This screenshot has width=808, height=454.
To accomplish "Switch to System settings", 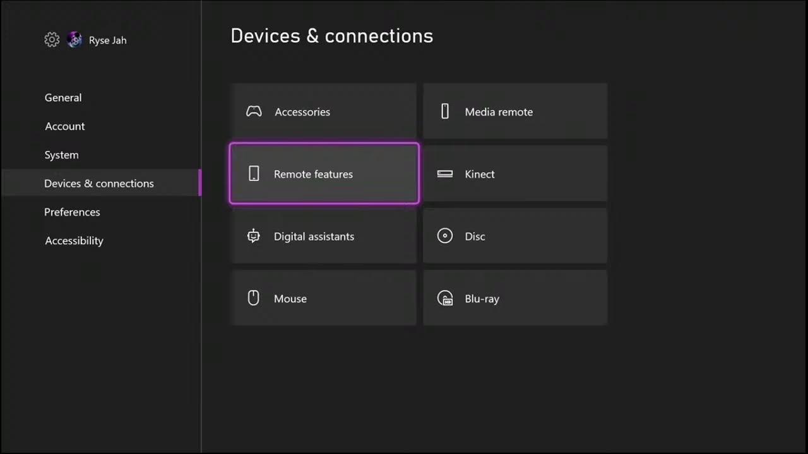I will [62, 155].
